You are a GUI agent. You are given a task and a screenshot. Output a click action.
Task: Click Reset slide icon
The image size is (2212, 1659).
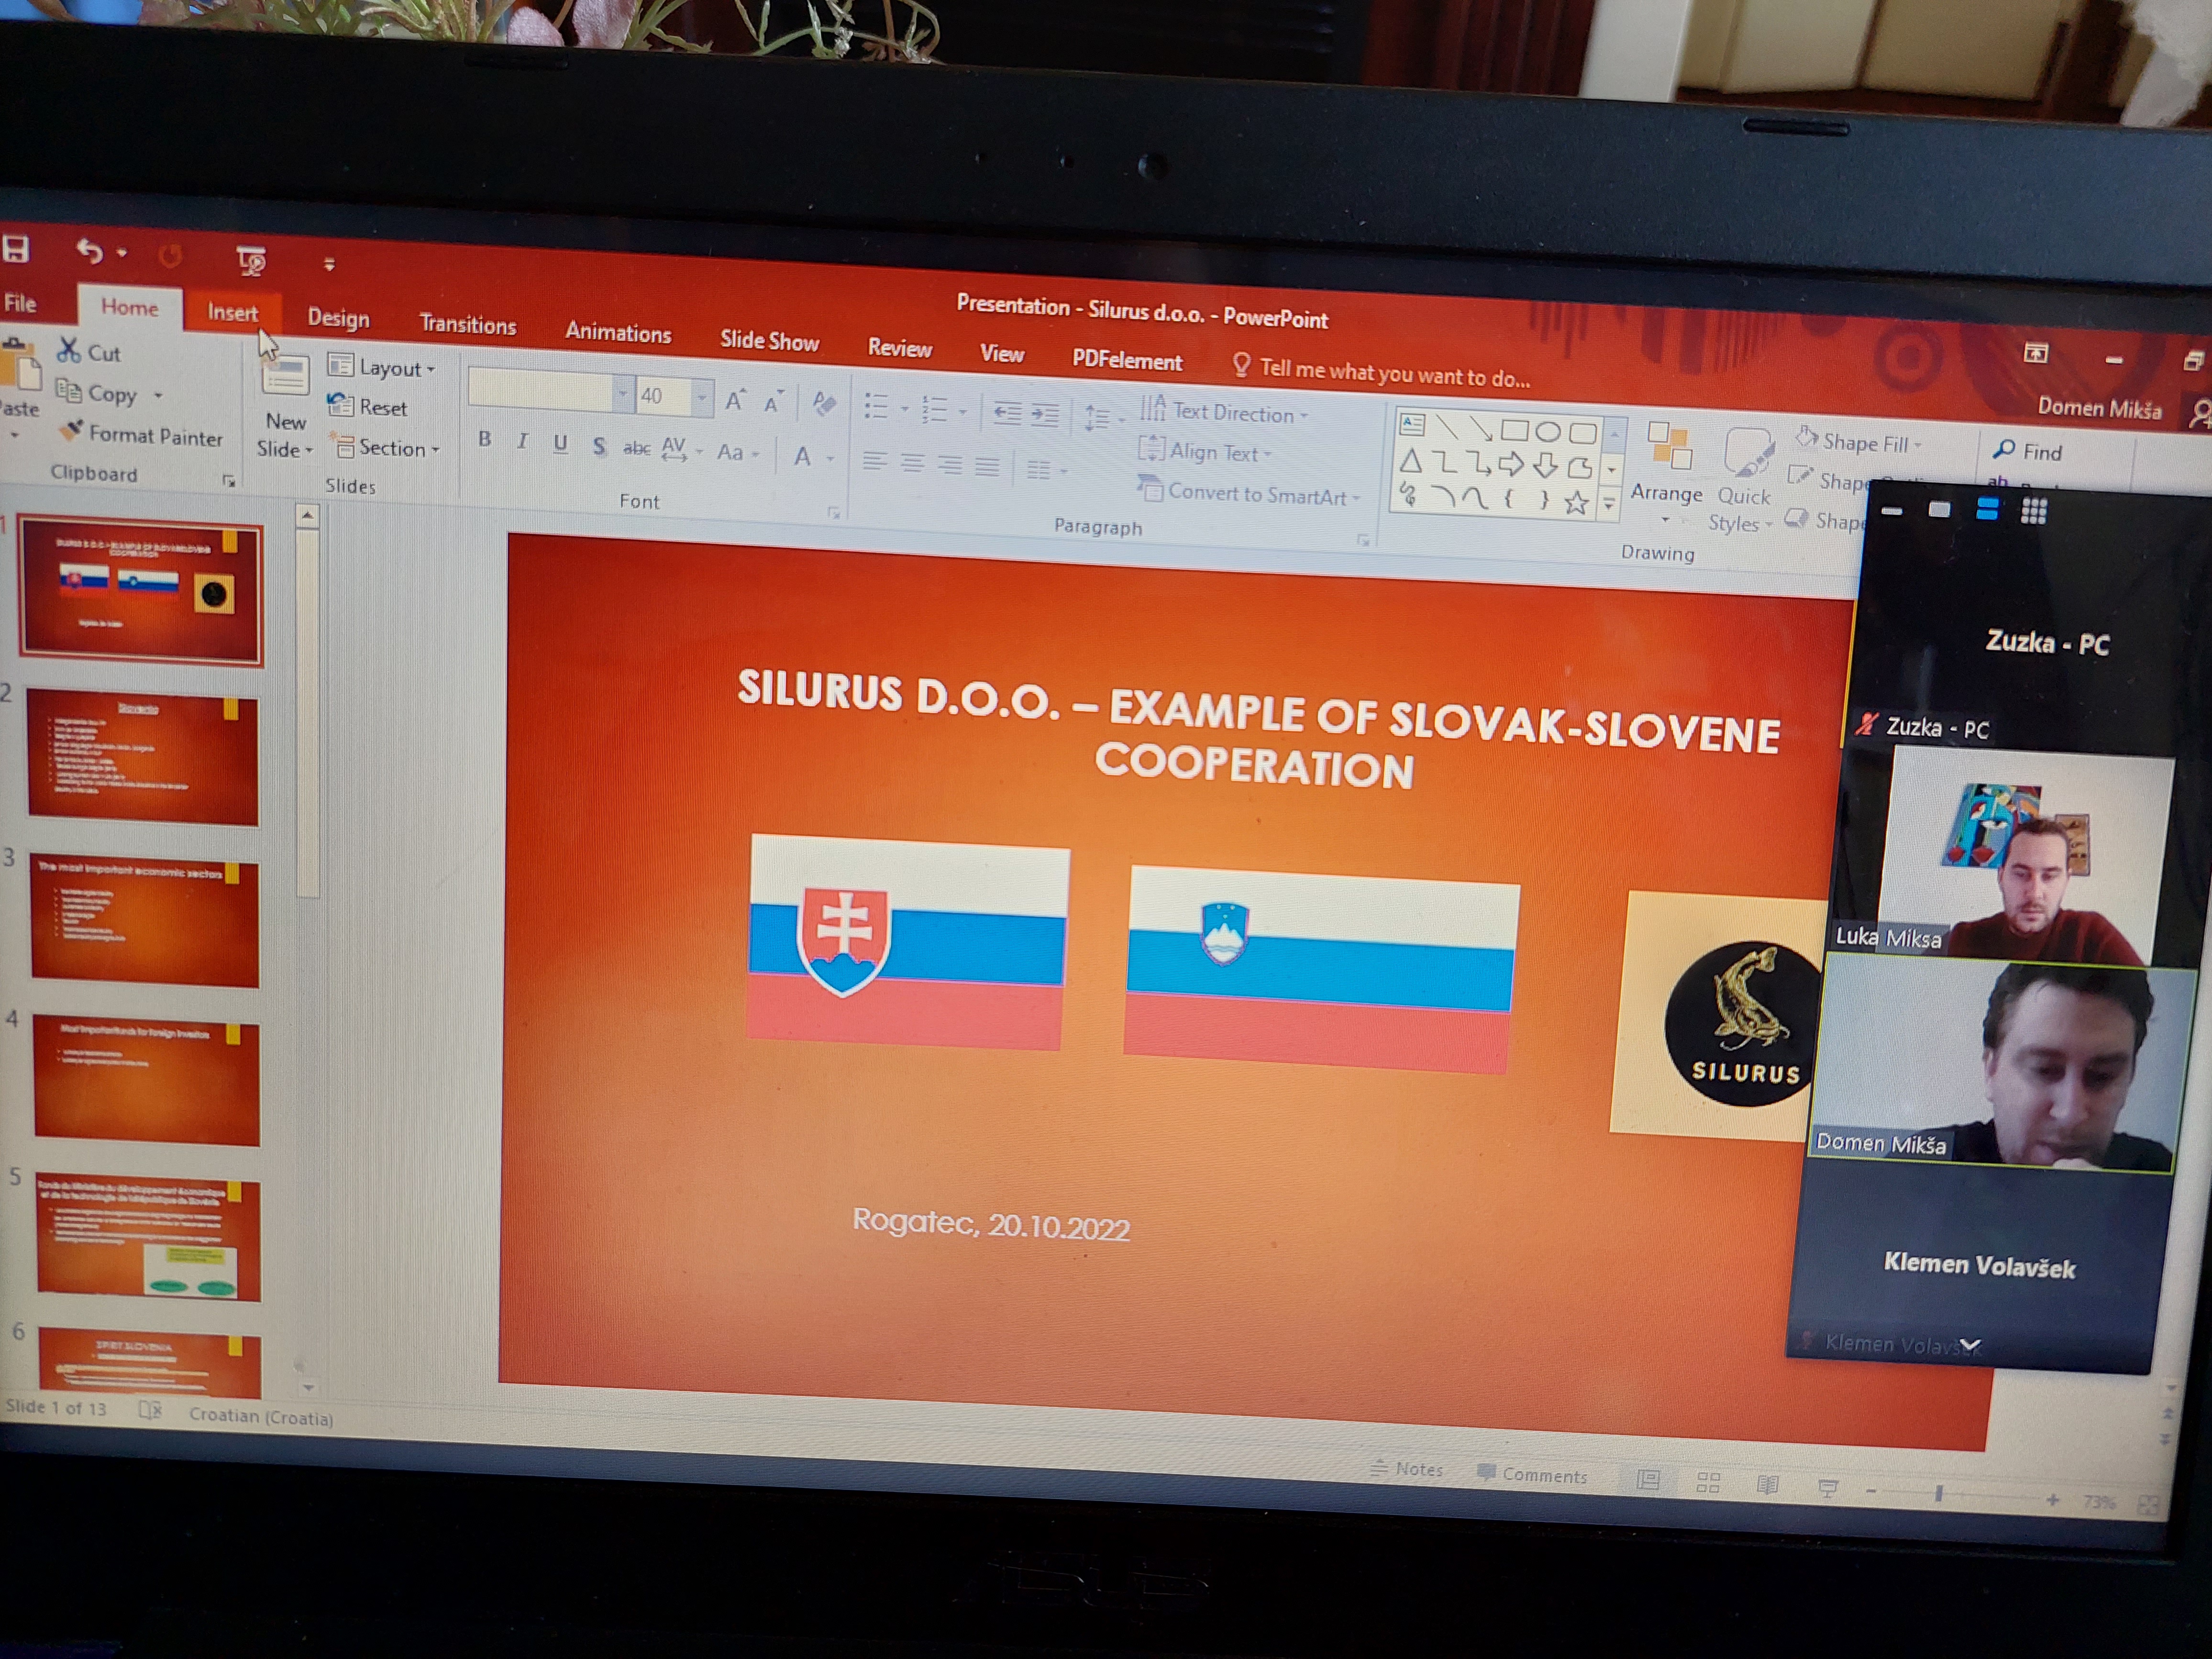[341, 405]
